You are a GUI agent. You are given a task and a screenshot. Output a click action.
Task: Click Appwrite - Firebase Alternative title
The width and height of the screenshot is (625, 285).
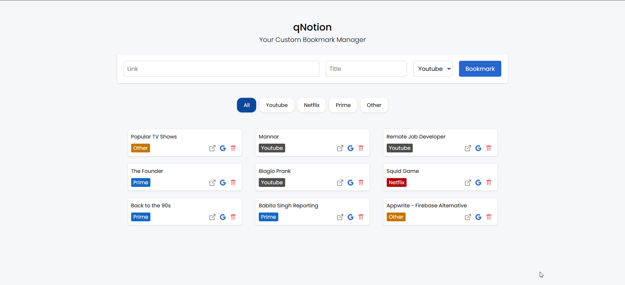click(x=427, y=206)
